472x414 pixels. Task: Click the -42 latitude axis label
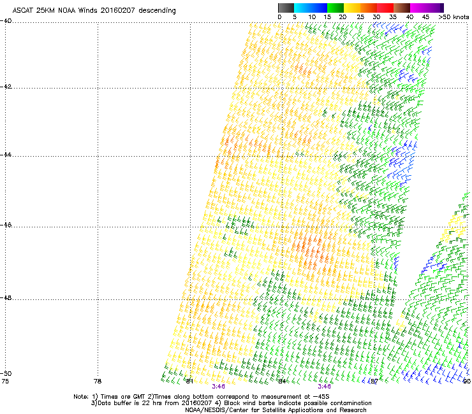6,86
